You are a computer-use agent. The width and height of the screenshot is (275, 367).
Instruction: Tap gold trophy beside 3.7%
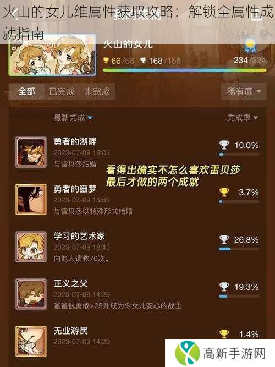[x=224, y=192]
